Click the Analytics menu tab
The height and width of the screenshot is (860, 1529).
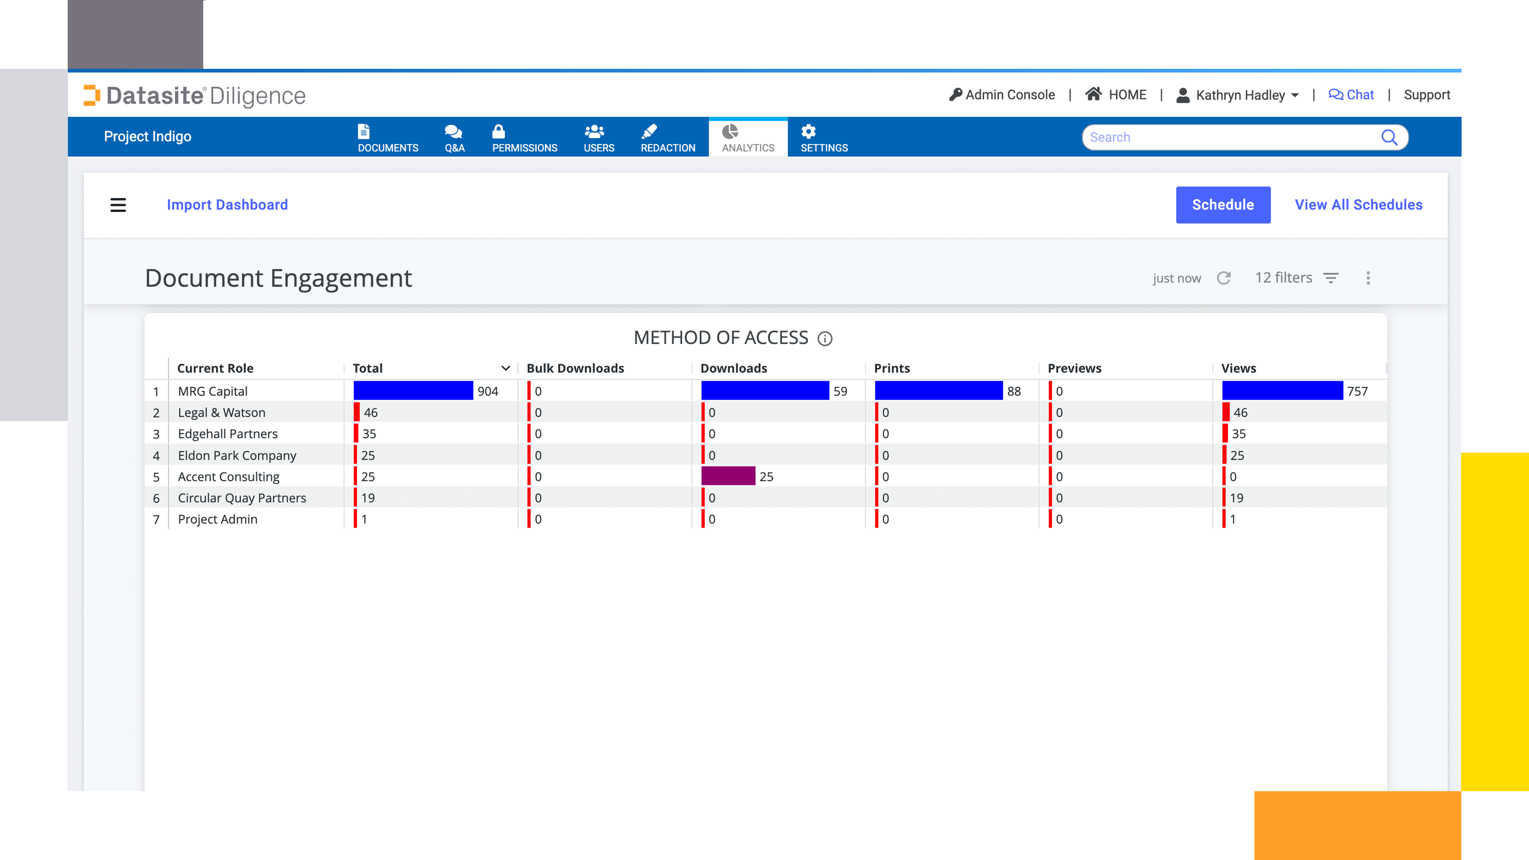(x=748, y=137)
